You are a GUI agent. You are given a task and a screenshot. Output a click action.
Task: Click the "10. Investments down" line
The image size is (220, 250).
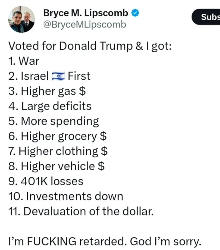pyautogui.click(x=66, y=196)
